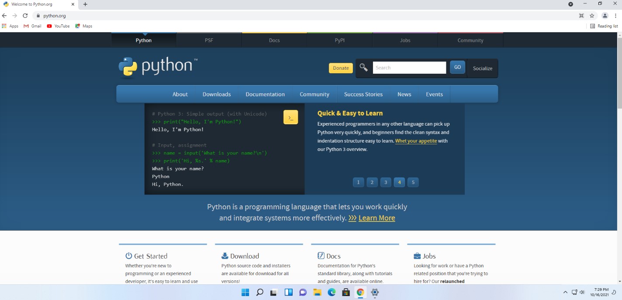Viewport: 622px width, 300px height.
Task: Switch to slide 2 in carousel
Action: pyautogui.click(x=372, y=182)
